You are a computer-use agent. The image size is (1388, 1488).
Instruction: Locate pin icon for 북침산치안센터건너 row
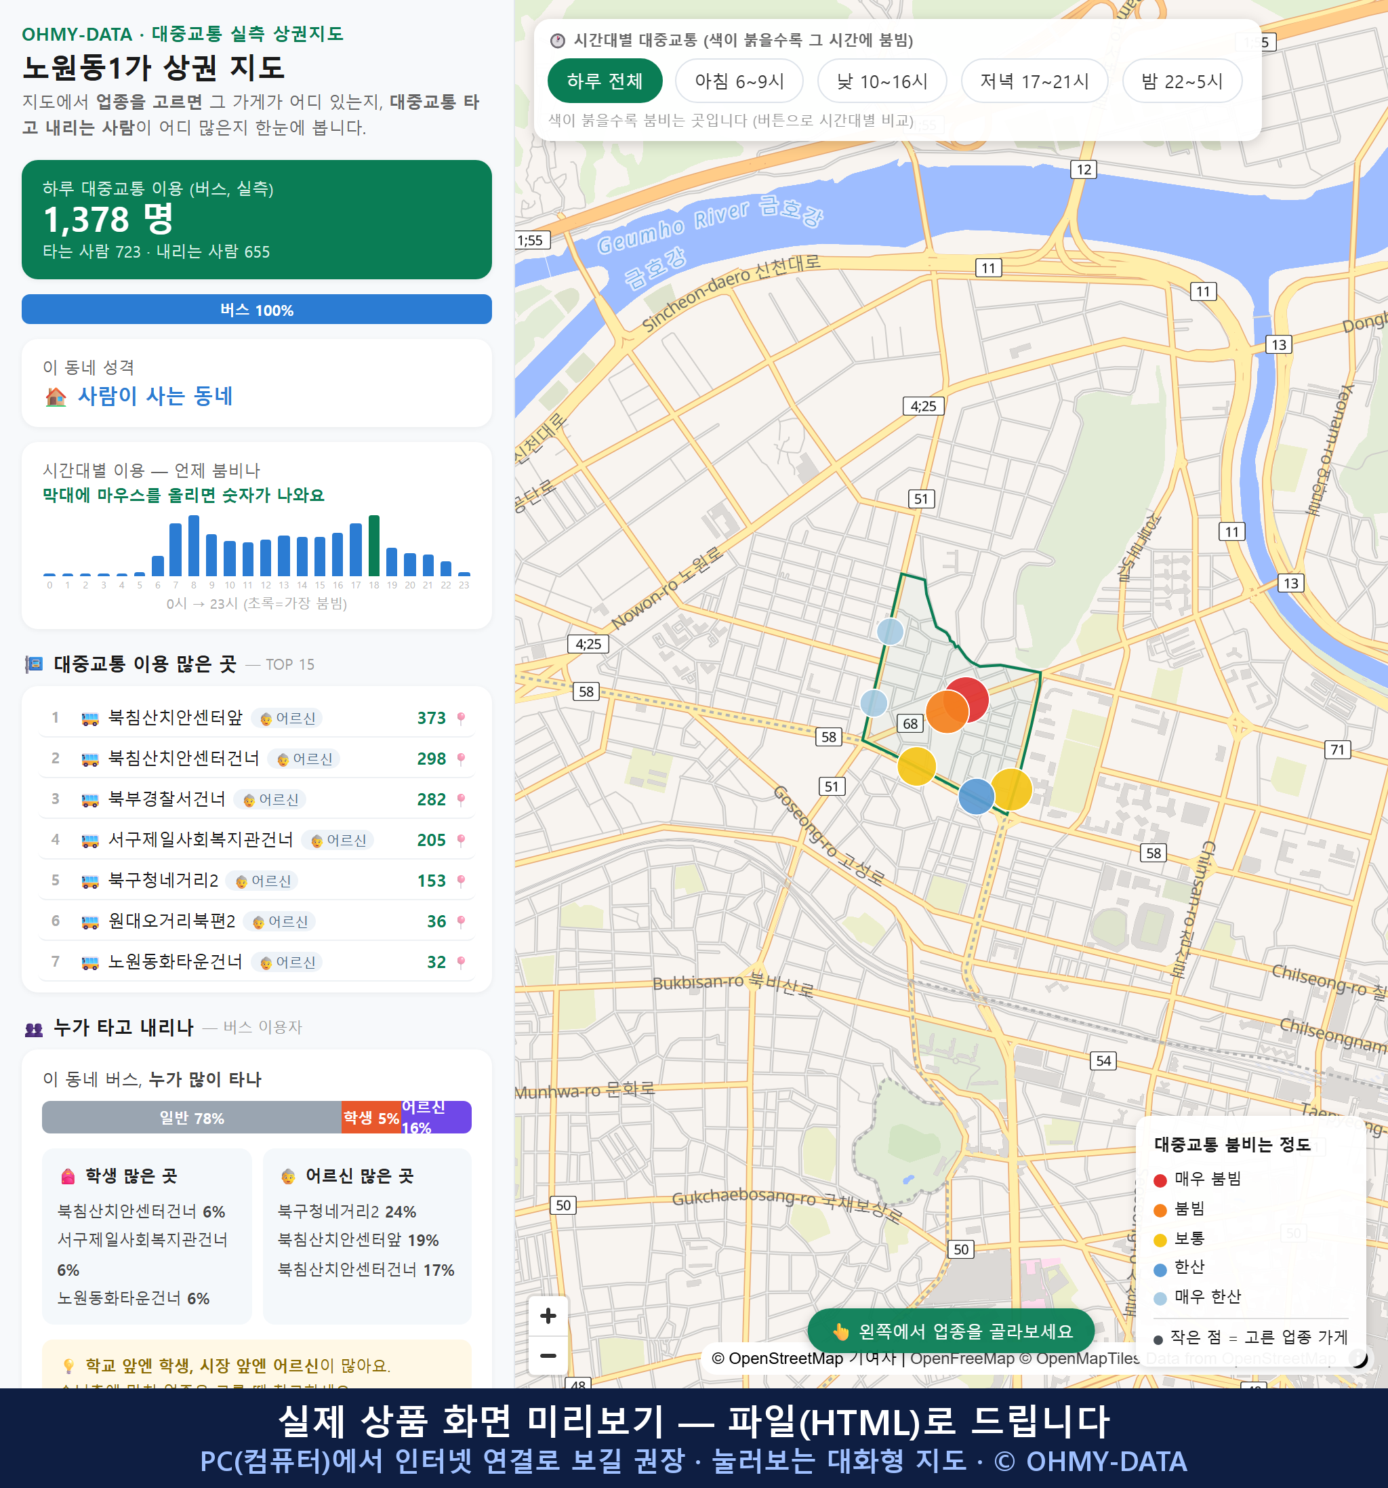(x=461, y=759)
